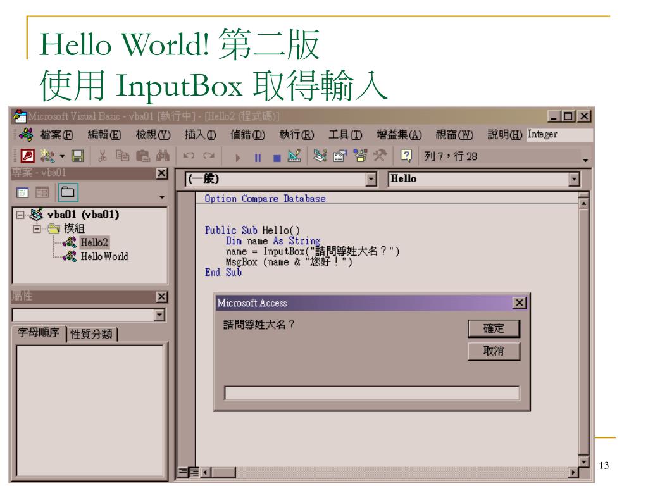
Task: Click the Option Compare Database code line
Action: pyautogui.click(x=265, y=199)
